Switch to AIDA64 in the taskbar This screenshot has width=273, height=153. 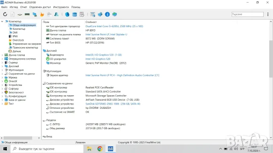[x=110, y=149]
